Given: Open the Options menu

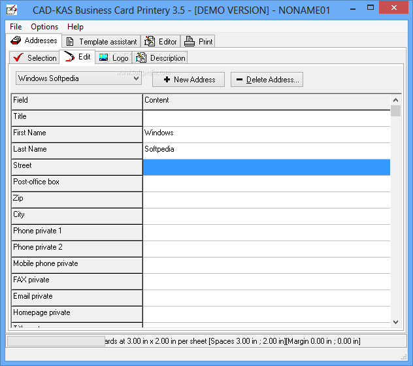Looking at the screenshot, I should [x=44, y=27].
